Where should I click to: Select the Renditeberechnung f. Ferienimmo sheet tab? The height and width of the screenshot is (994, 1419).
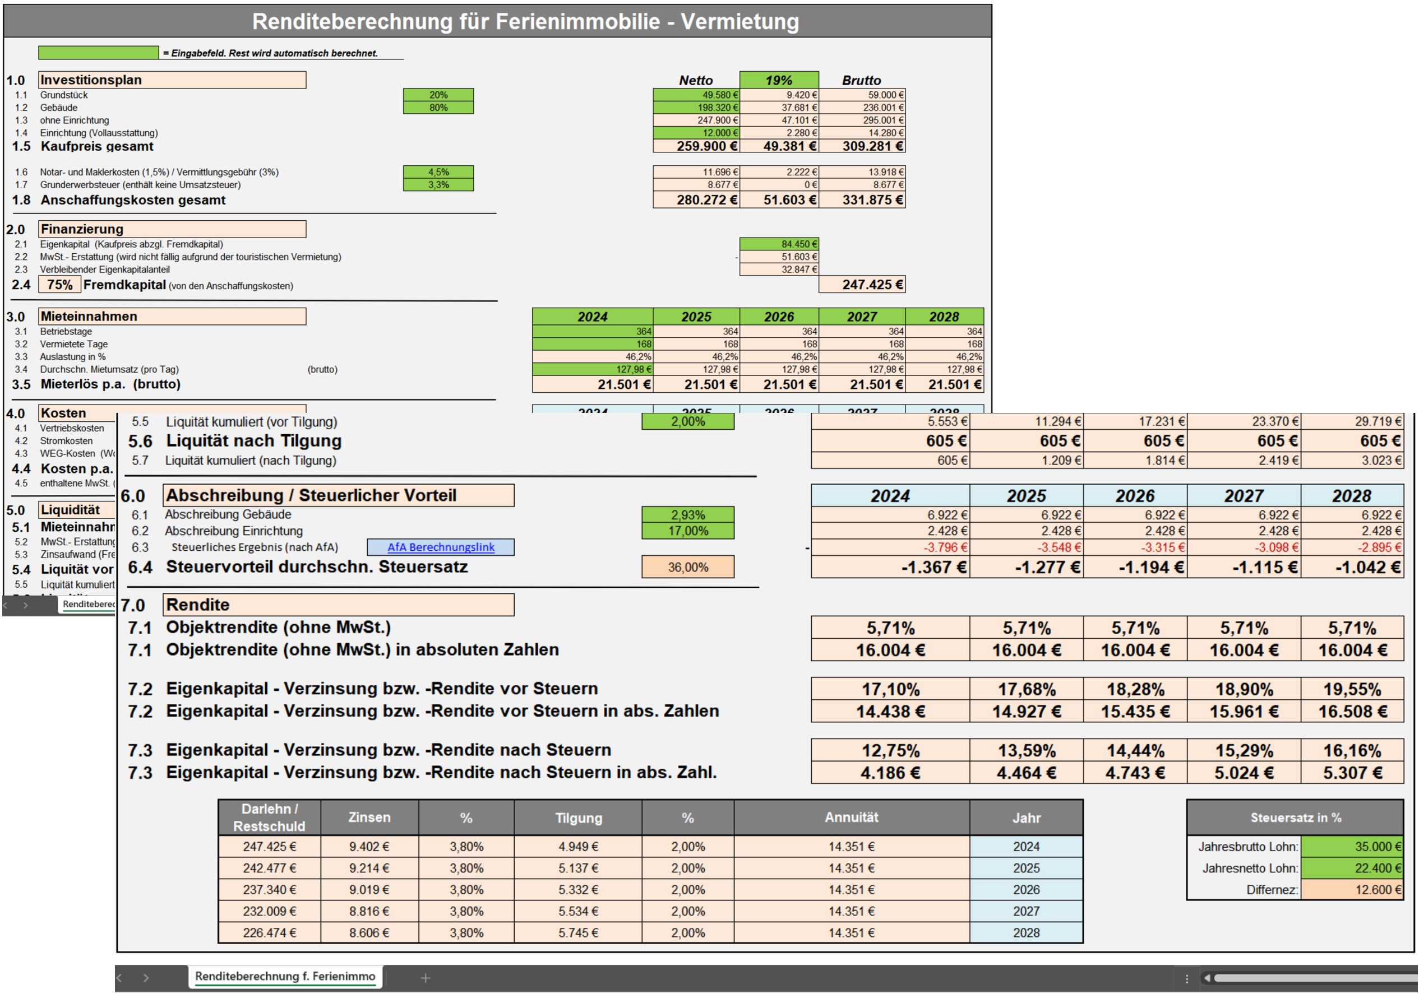[x=285, y=976]
